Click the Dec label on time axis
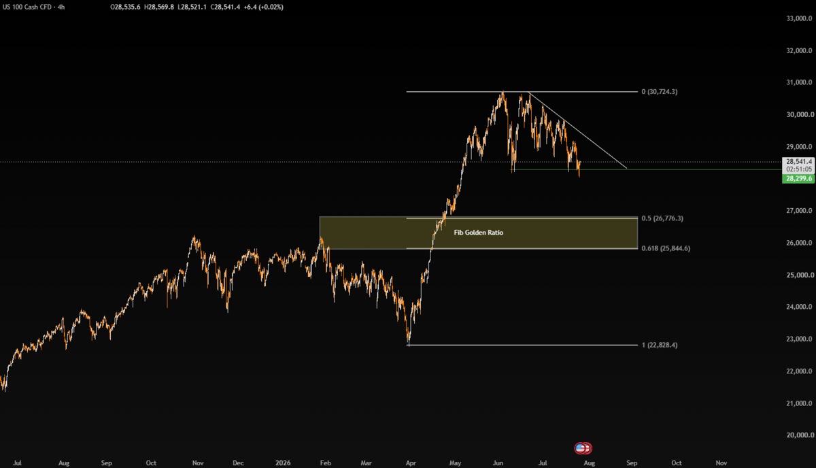 [x=238, y=463]
